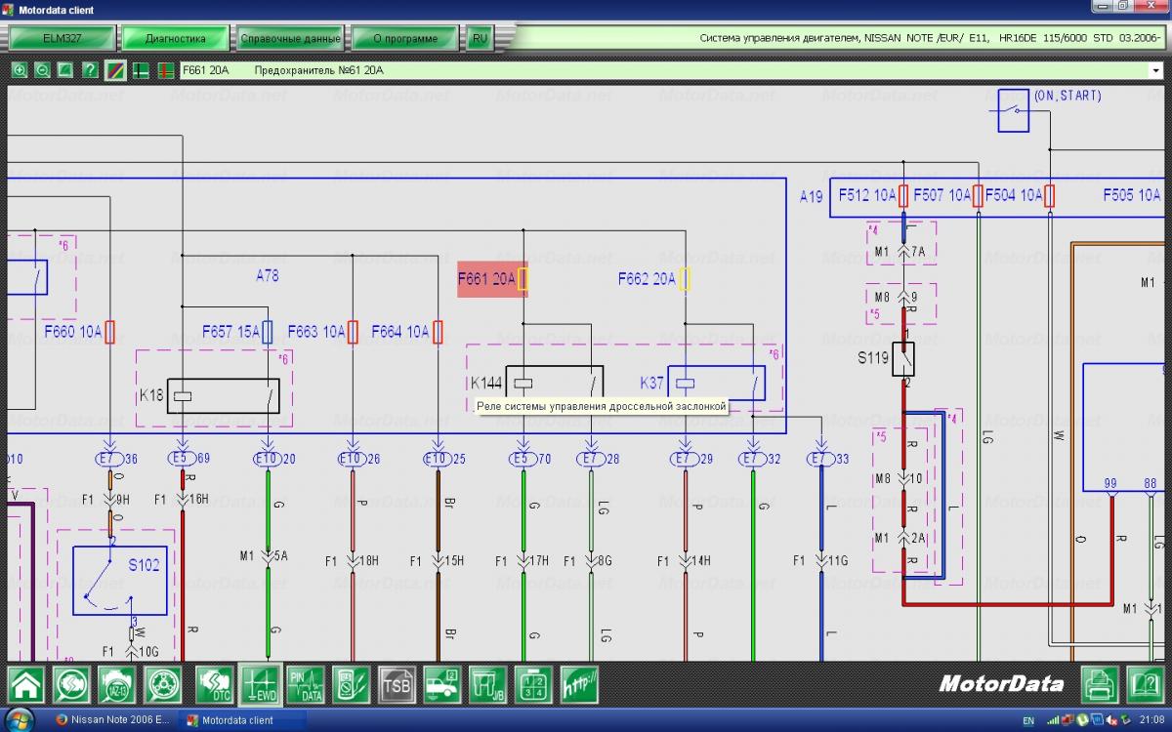Click the О программе button
This screenshot has height=732, width=1172.
point(405,39)
